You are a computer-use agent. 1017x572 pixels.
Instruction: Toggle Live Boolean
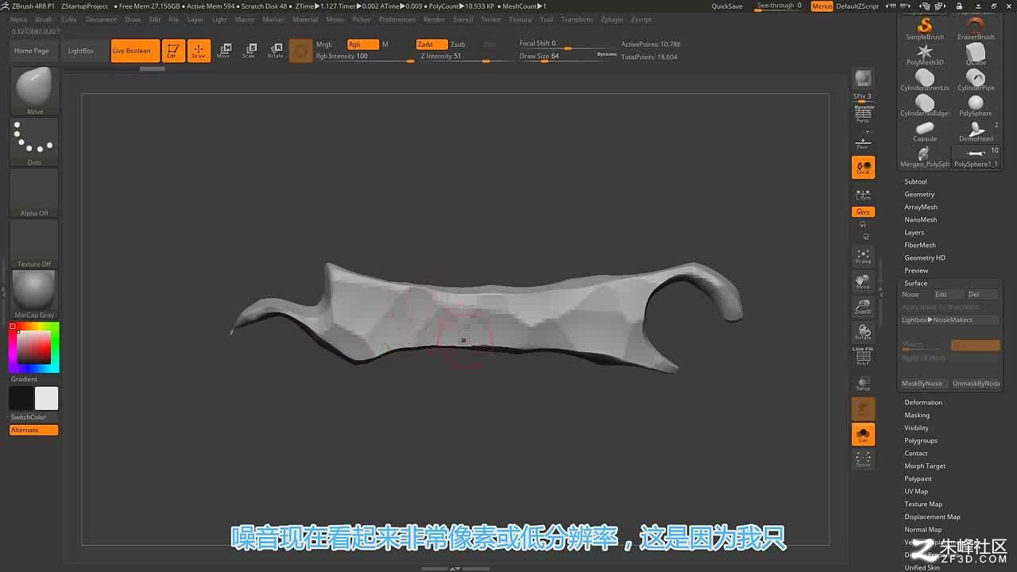[135, 51]
